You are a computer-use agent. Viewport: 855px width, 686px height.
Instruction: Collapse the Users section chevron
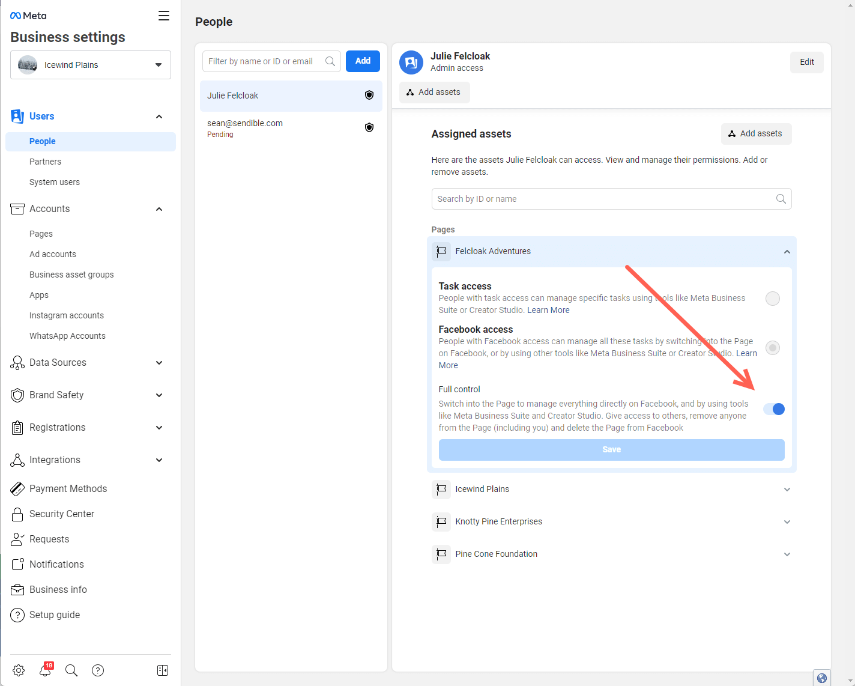[159, 117]
